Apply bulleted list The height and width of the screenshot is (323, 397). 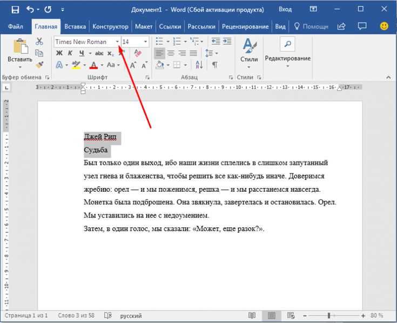tap(159, 41)
